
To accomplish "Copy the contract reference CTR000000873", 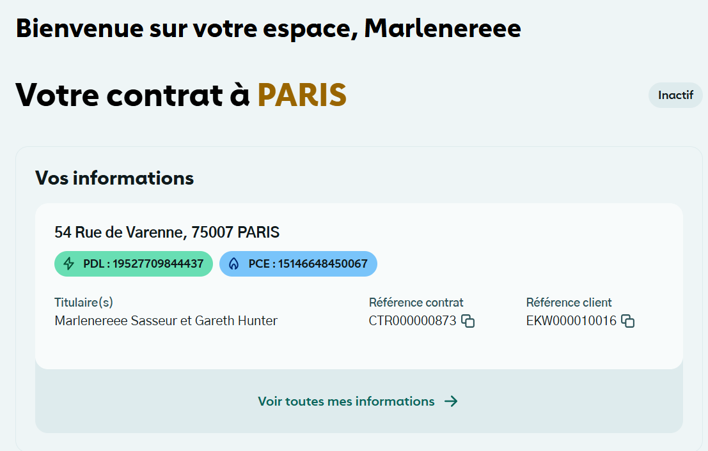I will pyautogui.click(x=468, y=321).
